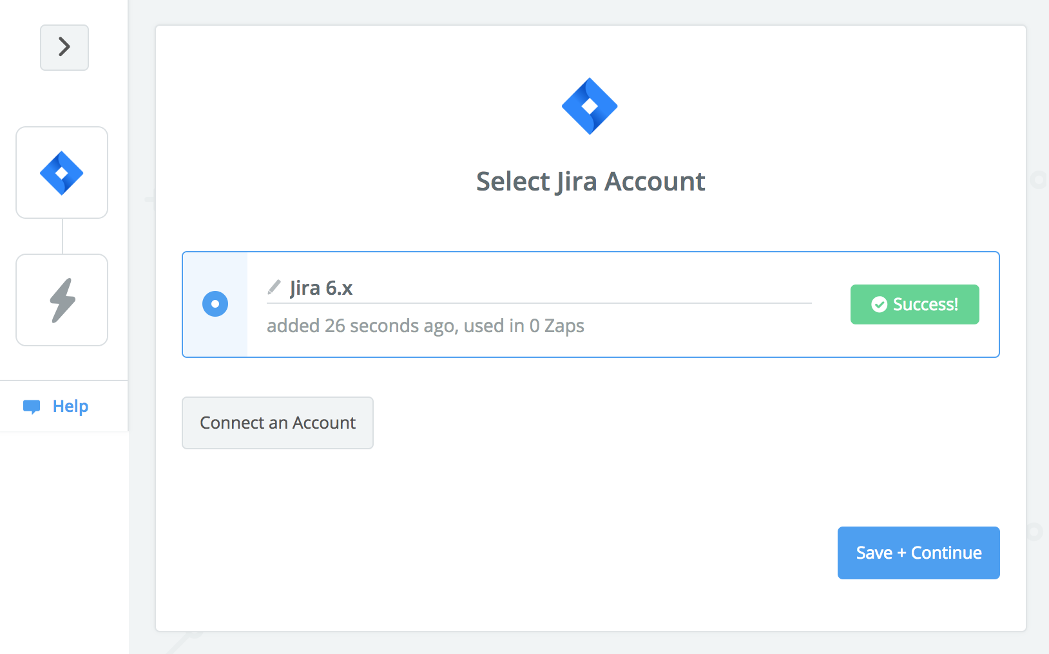
Task: Expand the sidebar with the chevron button
Action: pos(64,47)
